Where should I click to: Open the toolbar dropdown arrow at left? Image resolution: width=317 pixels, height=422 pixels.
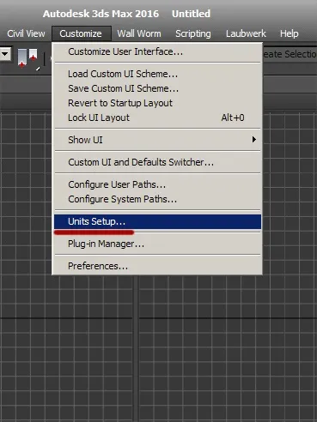[x=5, y=54]
